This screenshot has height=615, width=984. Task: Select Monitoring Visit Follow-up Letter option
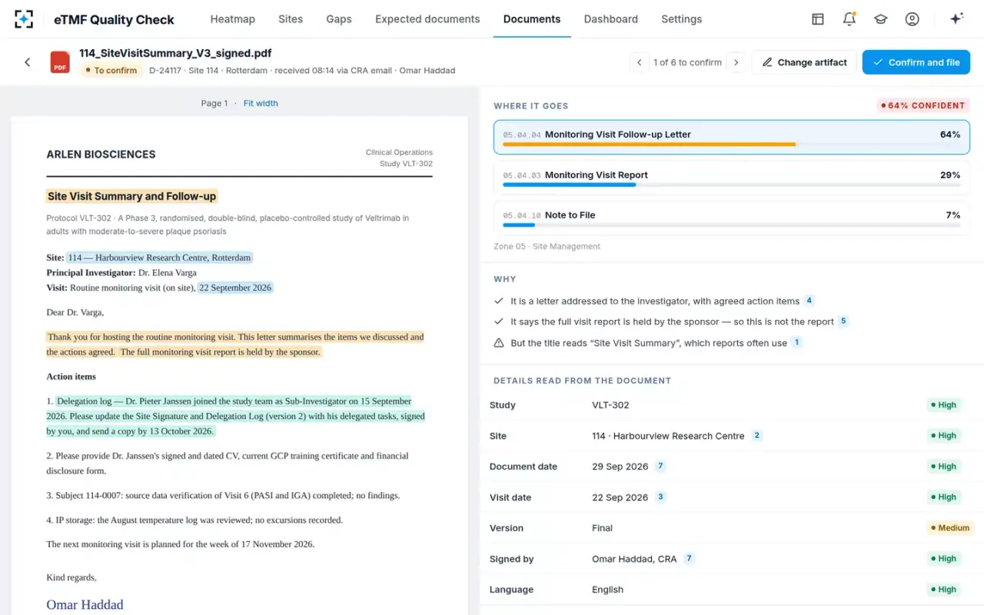point(732,137)
